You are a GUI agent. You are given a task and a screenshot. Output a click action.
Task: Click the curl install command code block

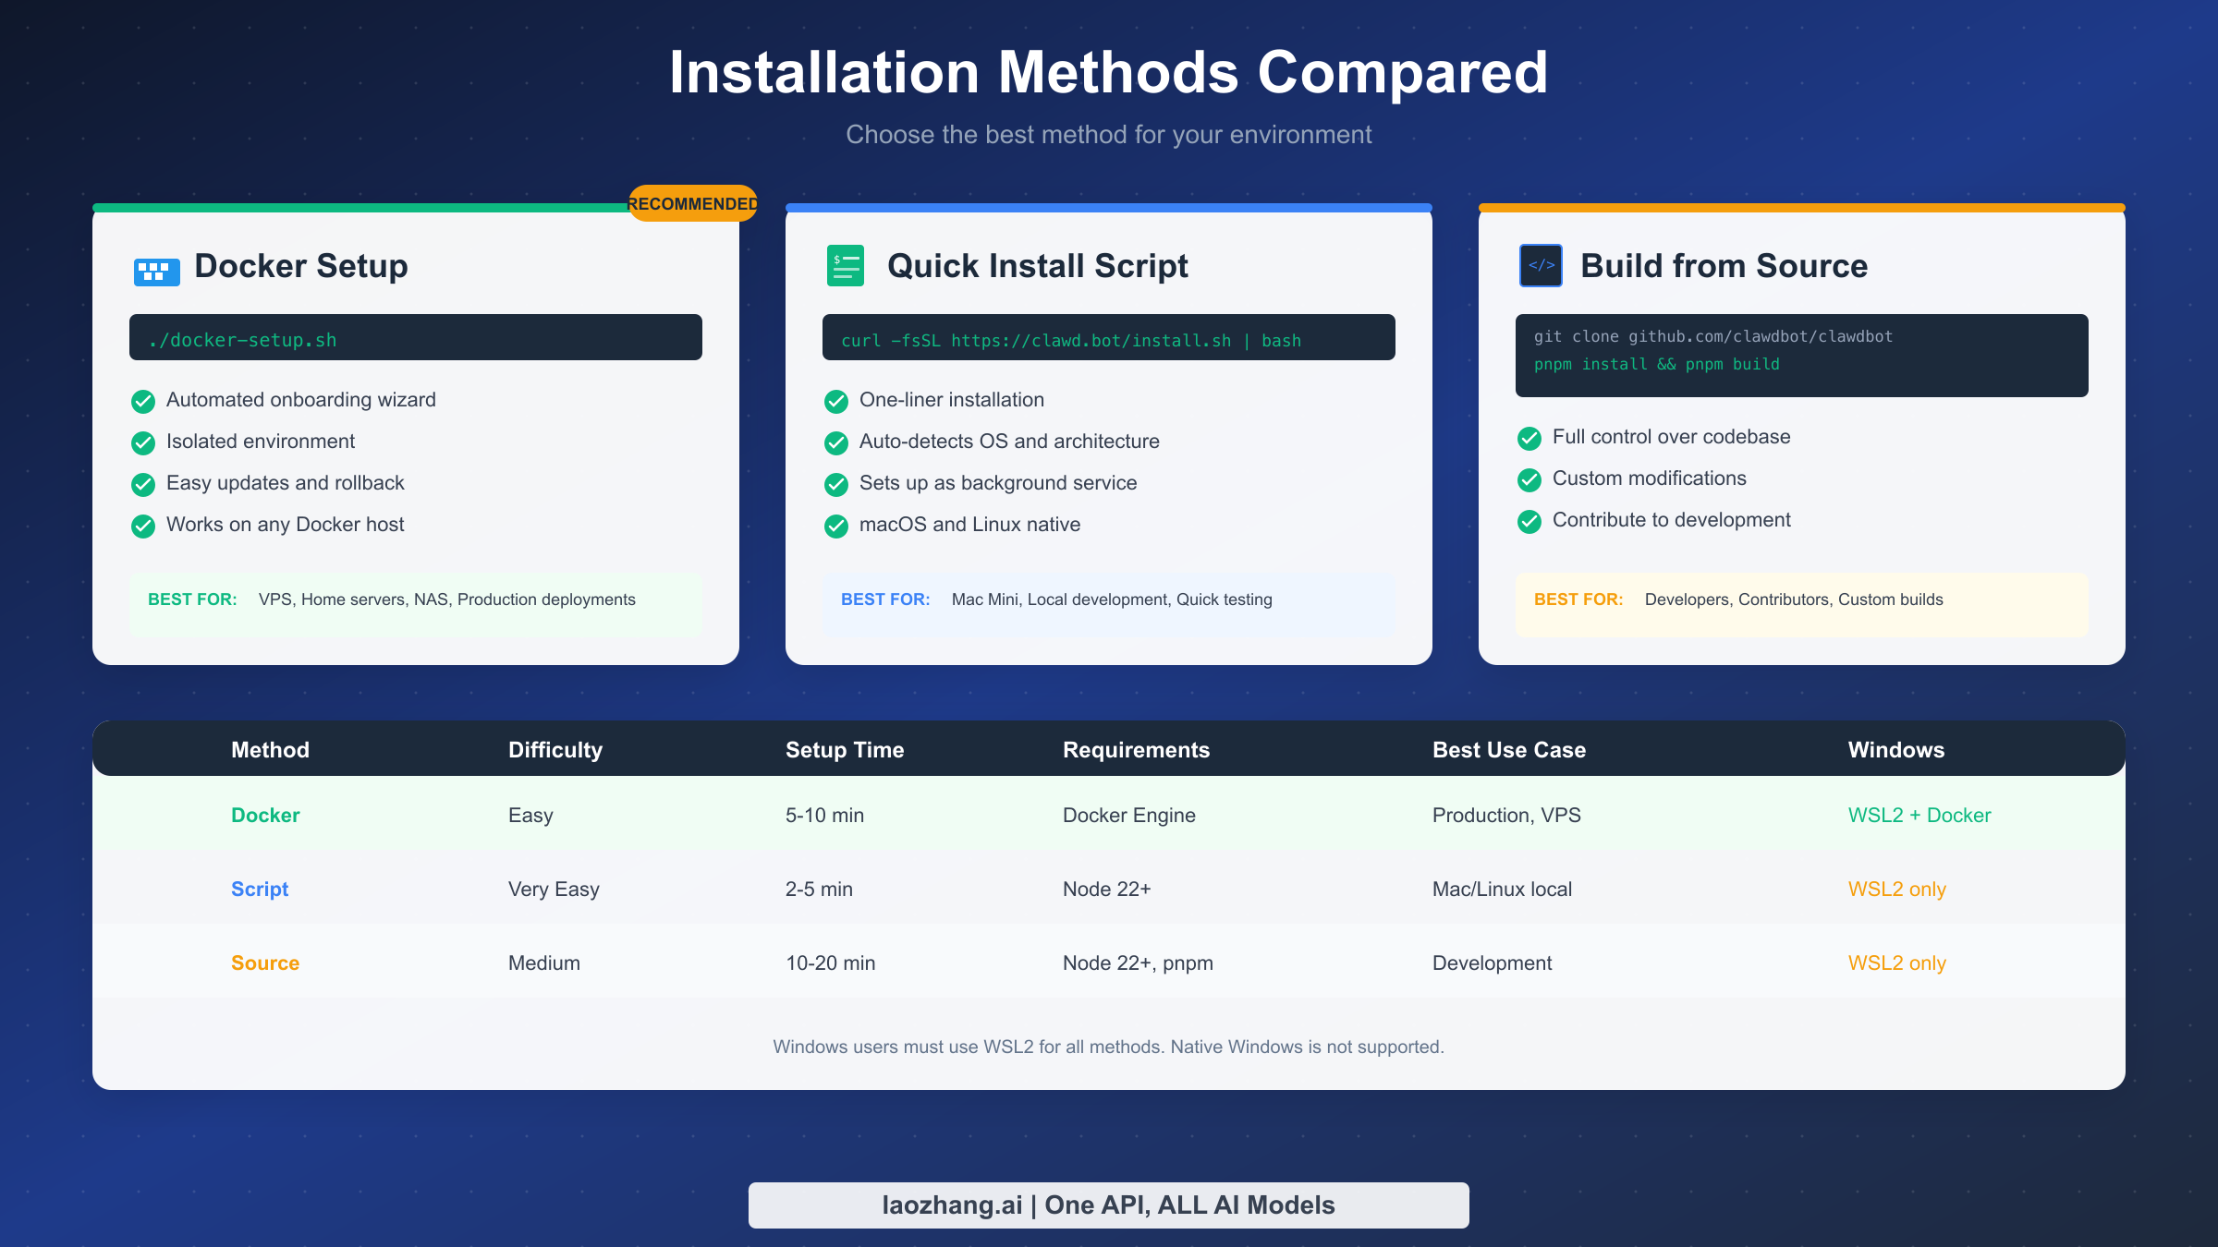pyautogui.click(x=1108, y=337)
